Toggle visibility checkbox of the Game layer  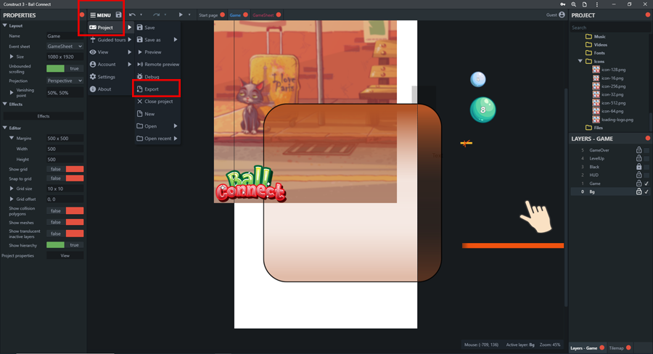(646, 184)
